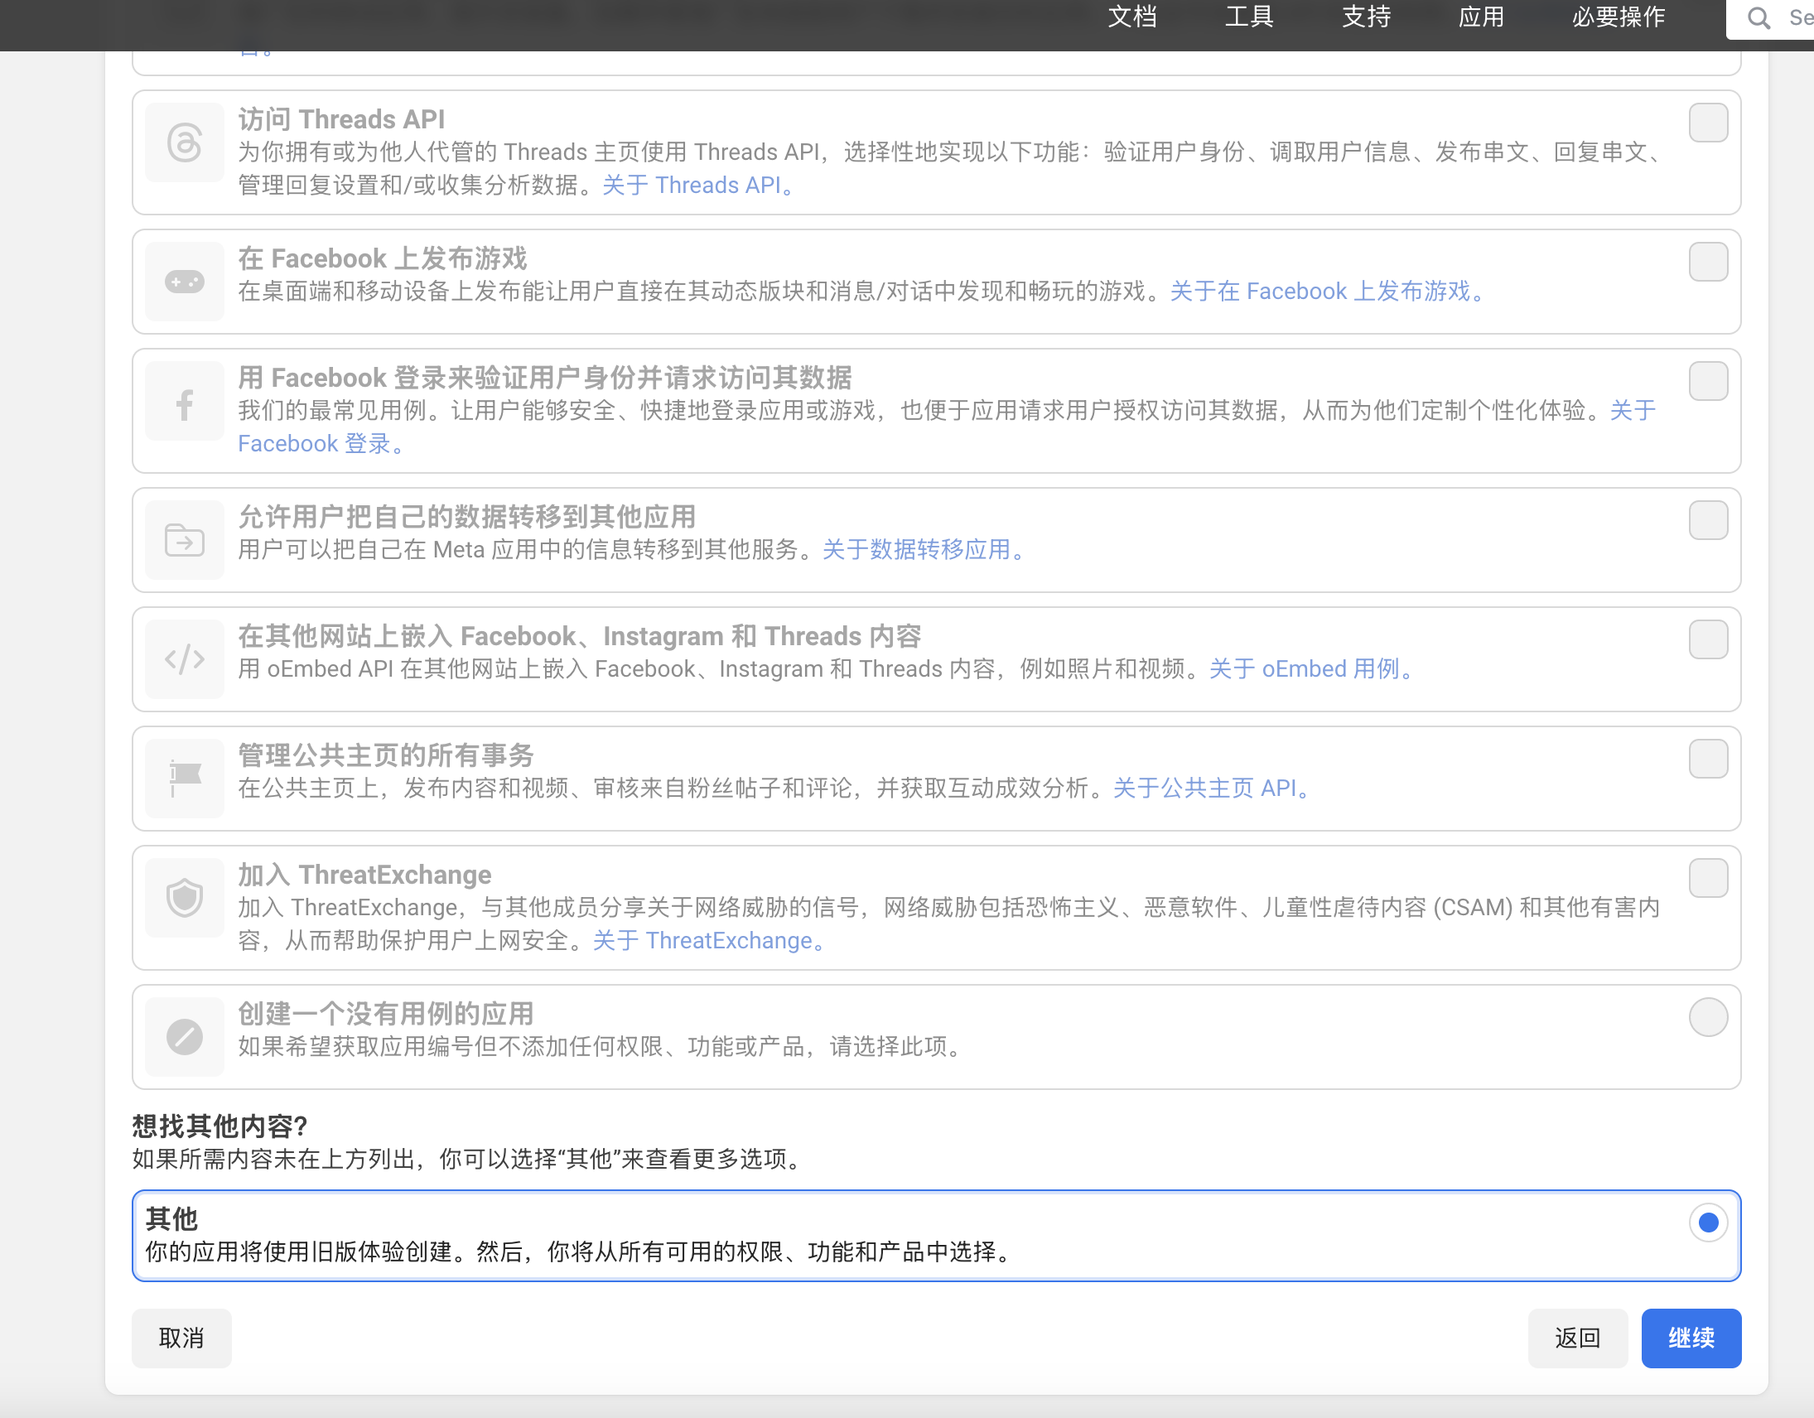Click the 取消 button
This screenshot has width=1814, height=1418.
[x=181, y=1338]
